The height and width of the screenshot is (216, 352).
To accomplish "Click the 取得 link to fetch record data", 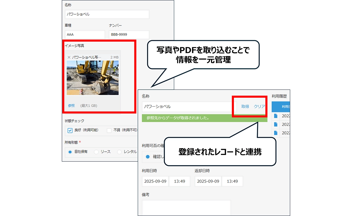I will (x=245, y=106).
